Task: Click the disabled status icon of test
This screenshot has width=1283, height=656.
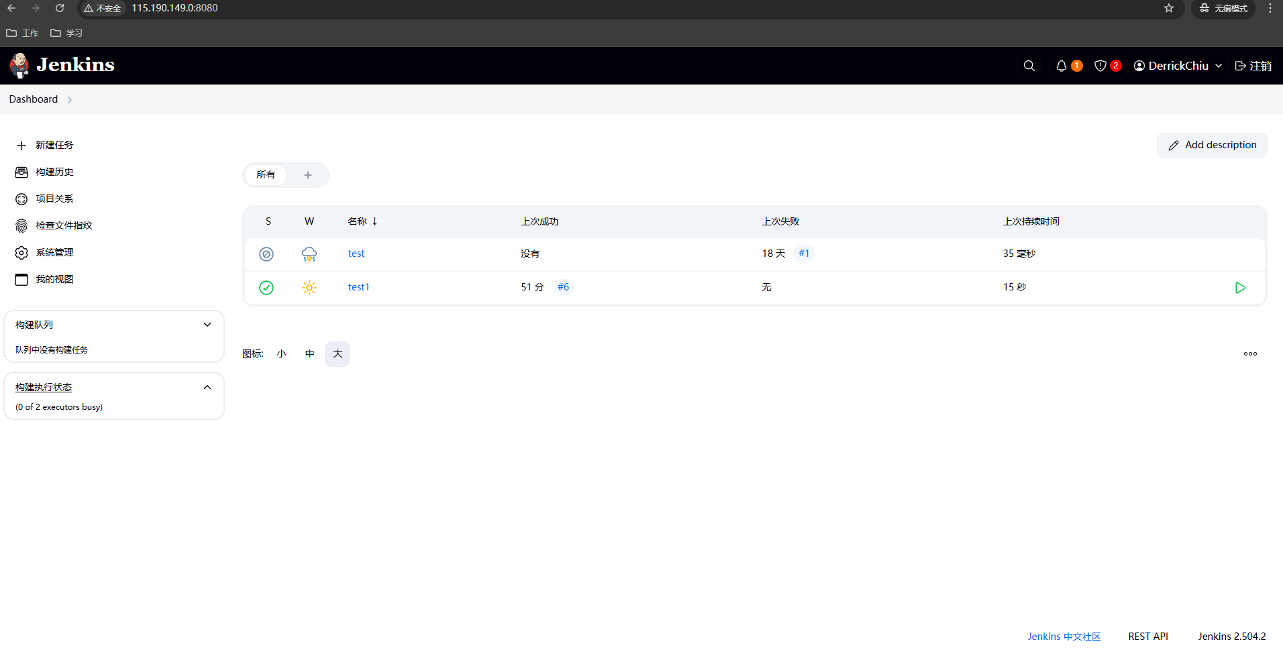Action: coord(266,254)
